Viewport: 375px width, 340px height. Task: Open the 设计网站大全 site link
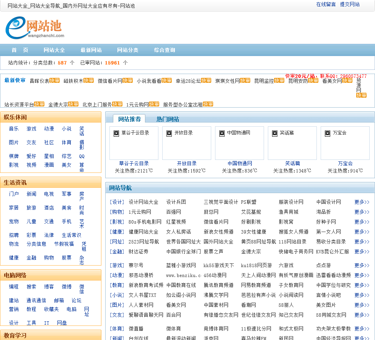click(x=143, y=202)
